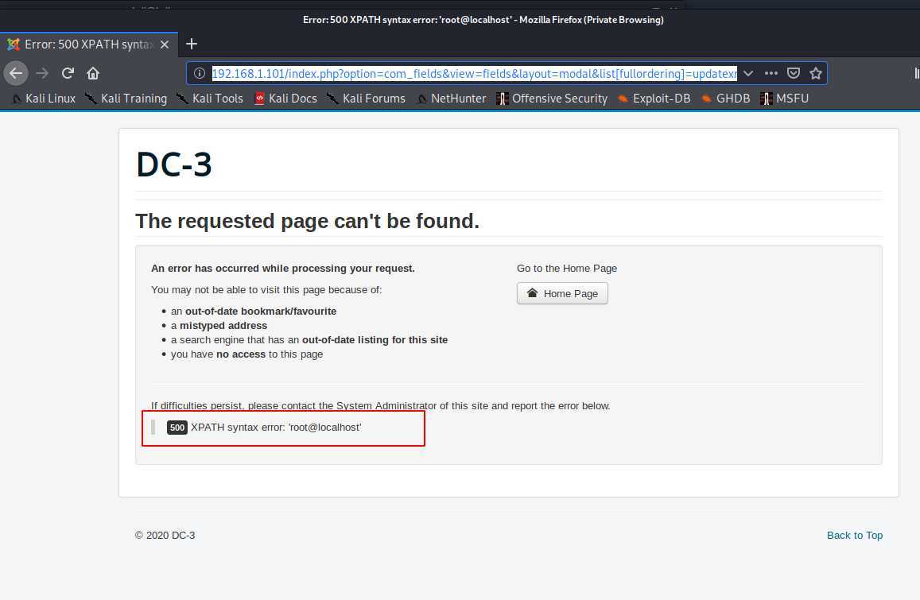Expand the address bar history dropdown
Viewport: 920px width, 600px height.
pos(748,73)
